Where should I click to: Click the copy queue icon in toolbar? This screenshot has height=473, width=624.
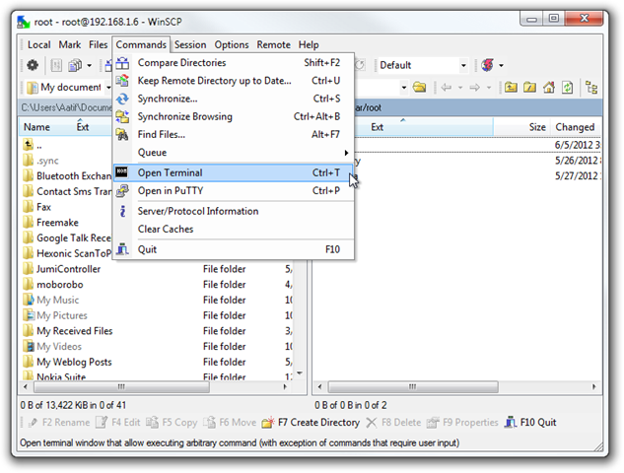click(75, 65)
